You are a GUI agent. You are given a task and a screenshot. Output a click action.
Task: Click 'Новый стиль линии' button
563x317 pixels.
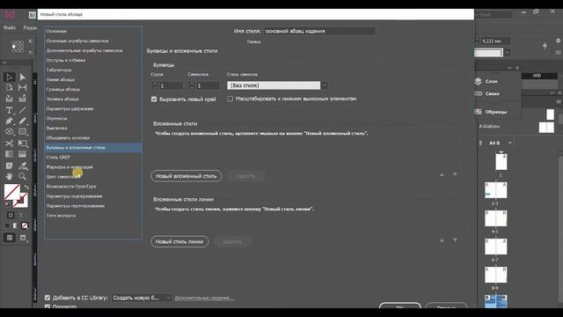coord(179,241)
